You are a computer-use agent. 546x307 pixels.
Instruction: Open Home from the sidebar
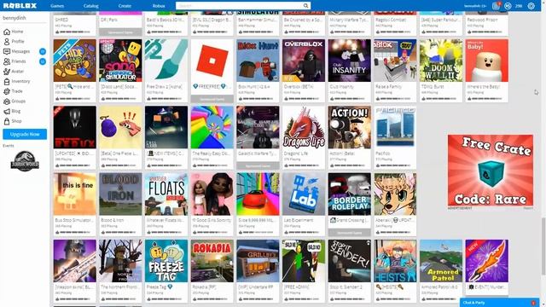pyautogui.click(x=14, y=32)
